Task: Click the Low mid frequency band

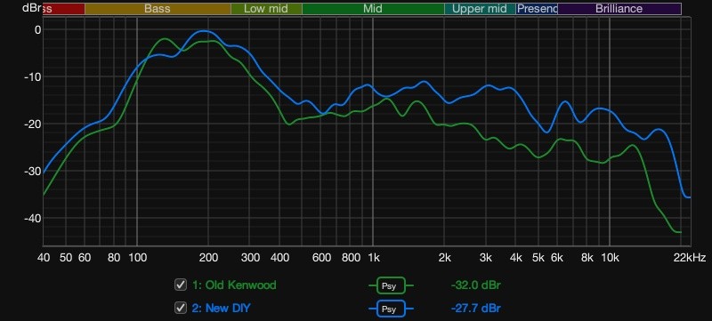Action: [x=266, y=9]
